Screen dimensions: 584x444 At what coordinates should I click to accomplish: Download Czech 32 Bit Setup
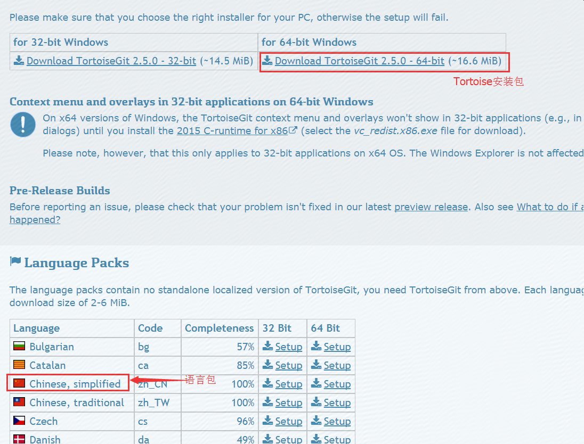[289, 421]
